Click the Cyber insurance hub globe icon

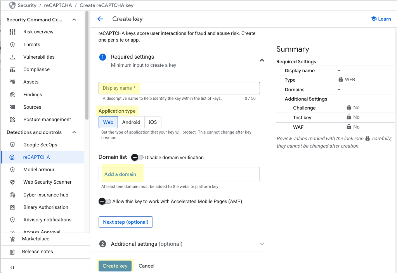pyautogui.click(x=12, y=195)
